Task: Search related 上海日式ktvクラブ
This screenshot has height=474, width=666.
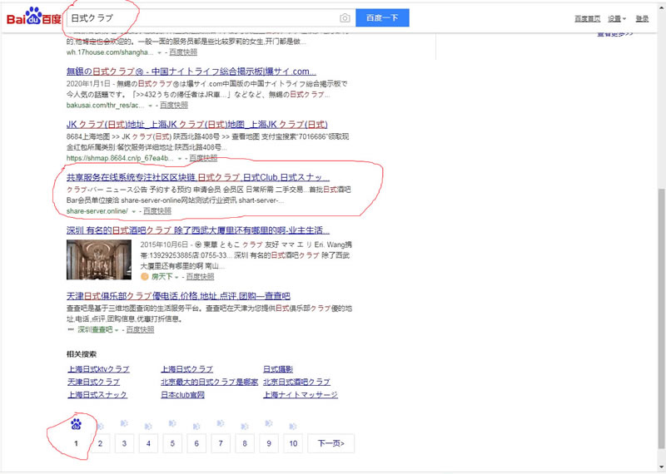Action: click(x=98, y=369)
